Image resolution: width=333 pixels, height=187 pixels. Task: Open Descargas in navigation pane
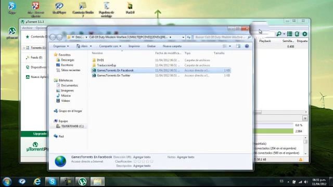coord(66,60)
